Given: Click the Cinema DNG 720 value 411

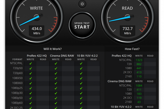Looking at the screenshot, I should [139, 90].
